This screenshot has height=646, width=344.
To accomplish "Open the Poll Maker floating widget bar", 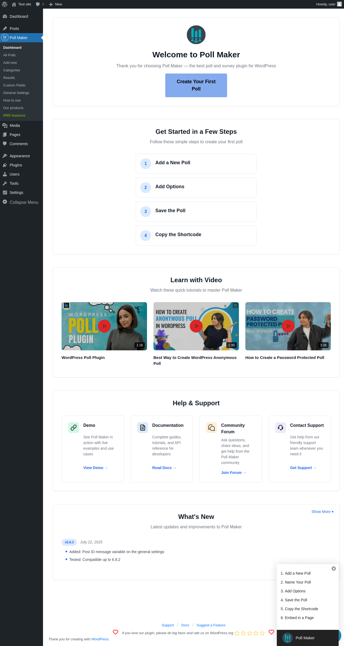I will tap(308, 638).
